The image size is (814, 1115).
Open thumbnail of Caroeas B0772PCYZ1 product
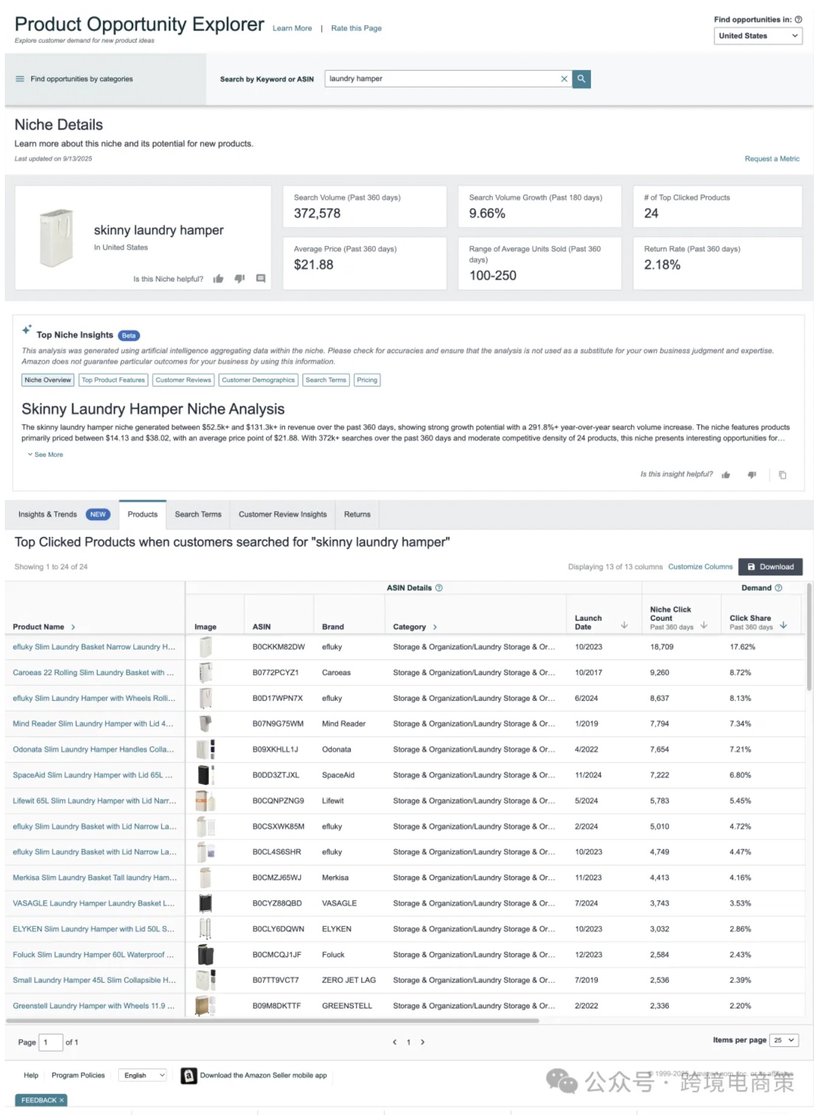point(205,673)
